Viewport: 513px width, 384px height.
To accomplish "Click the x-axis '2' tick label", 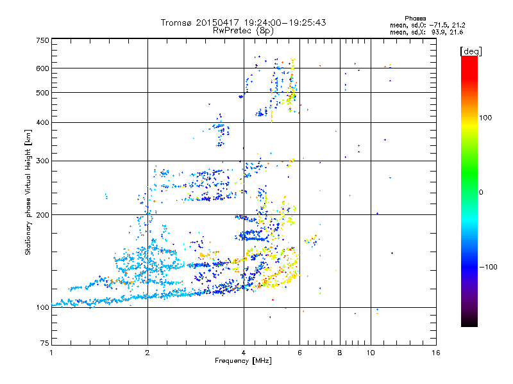I will [147, 353].
